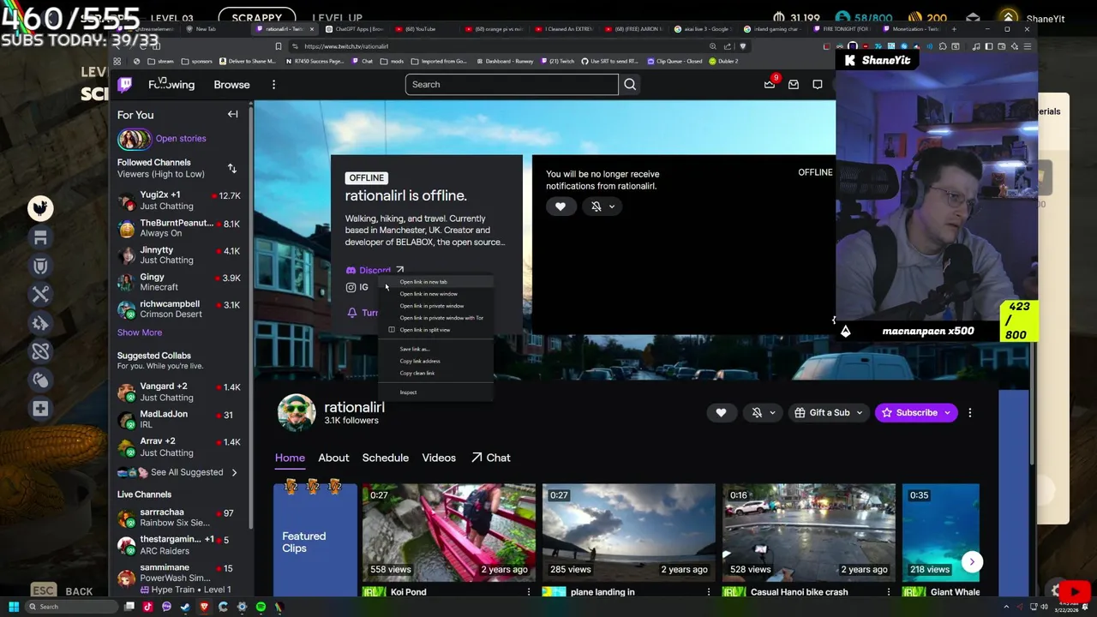The height and width of the screenshot is (617, 1097).
Task: Open the Vanguard +2 suggested collab
Action: 180,392
